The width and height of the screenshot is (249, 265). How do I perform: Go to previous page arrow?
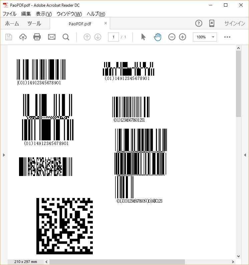click(x=87, y=37)
